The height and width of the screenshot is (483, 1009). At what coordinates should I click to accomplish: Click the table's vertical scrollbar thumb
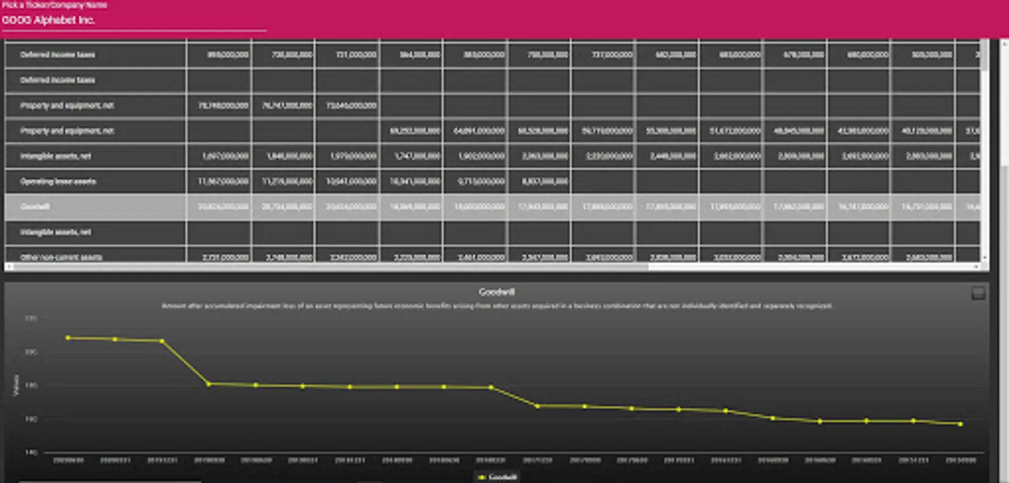coord(984,55)
